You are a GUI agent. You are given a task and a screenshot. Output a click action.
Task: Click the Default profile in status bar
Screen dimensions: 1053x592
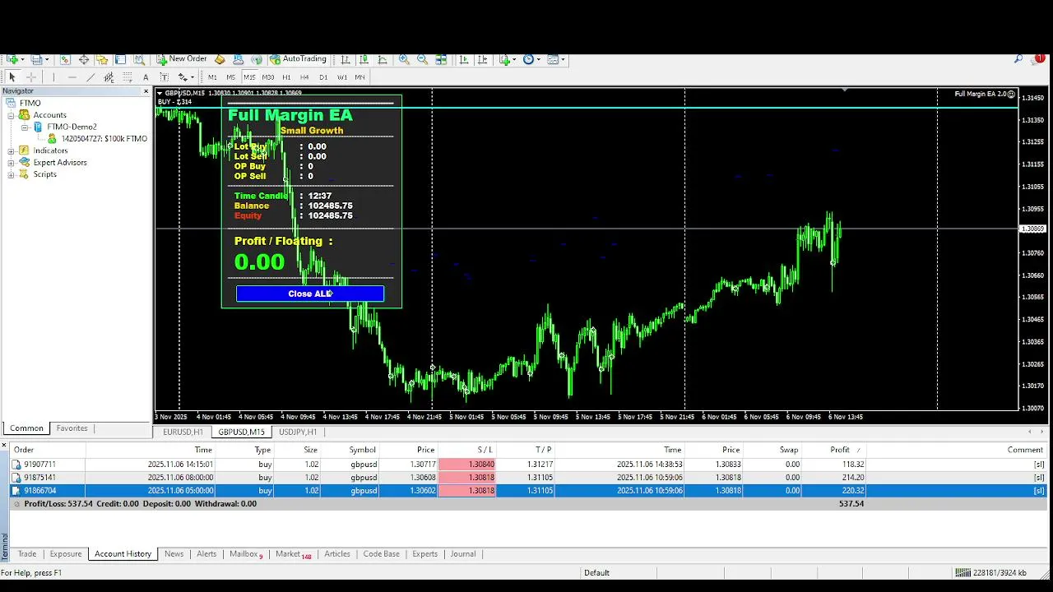point(596,573)
